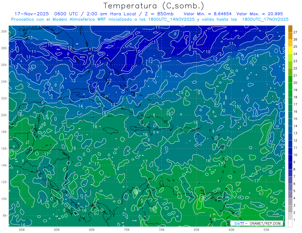Click the contour label 18 on the map
Screen dimensions: 302x233
pos(213,219)
